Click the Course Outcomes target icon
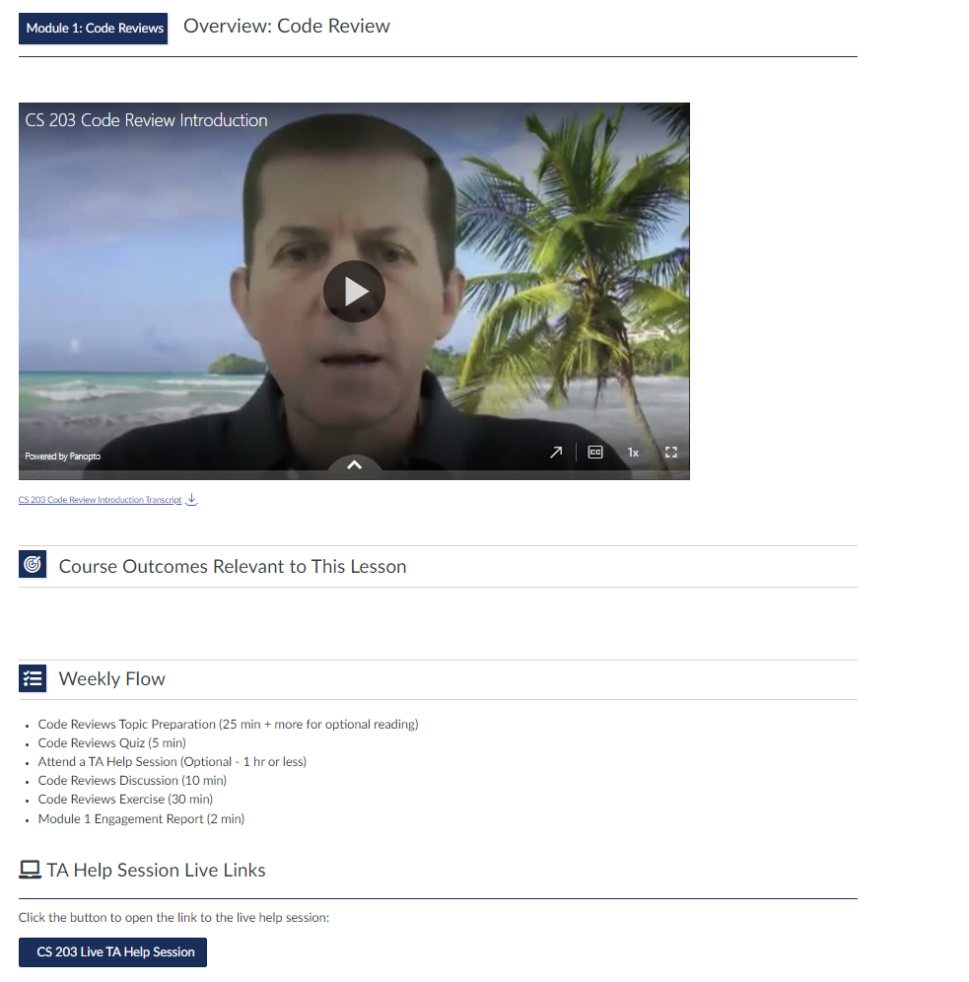Viewport: 969px width, 982px height. (33, 565)
